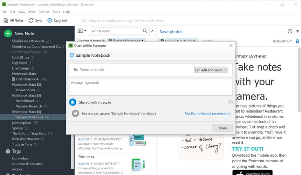The image size is (301, 175).
Task: Open All Notes from the toolbar
Action: [14, 20]
